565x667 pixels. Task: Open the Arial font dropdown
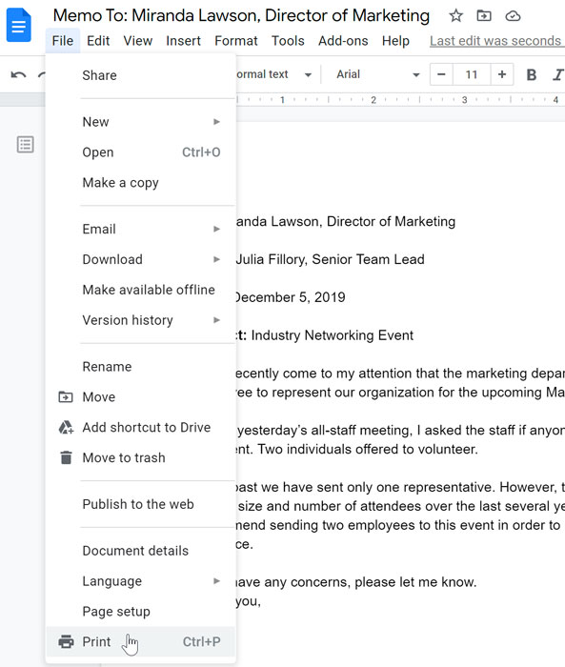click(x=378, y=74)
